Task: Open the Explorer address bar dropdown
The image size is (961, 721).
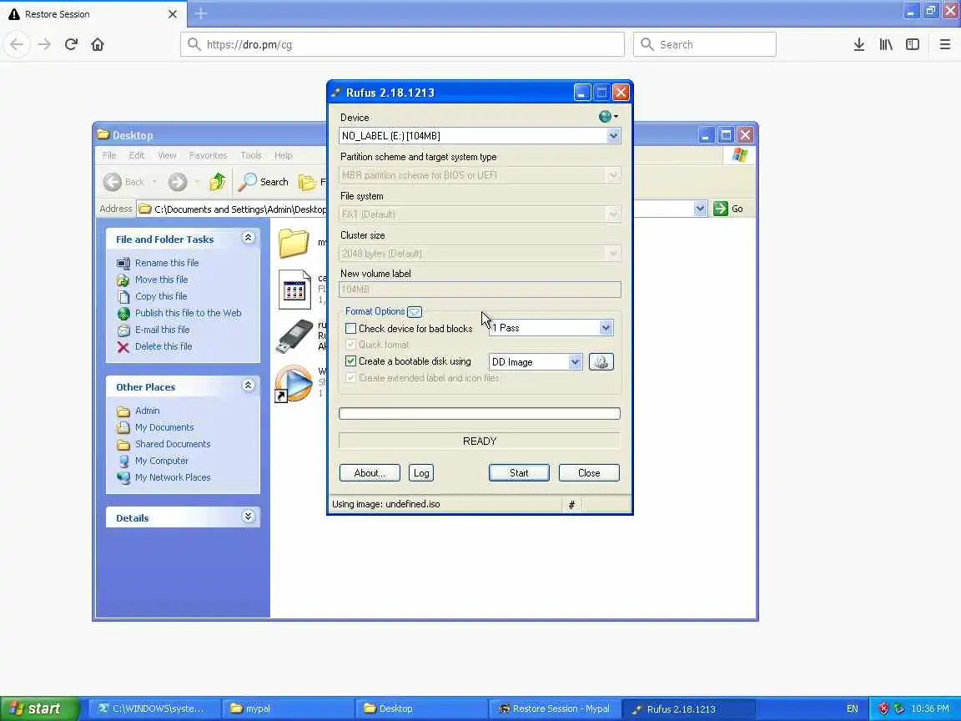Action: point(700,209)
